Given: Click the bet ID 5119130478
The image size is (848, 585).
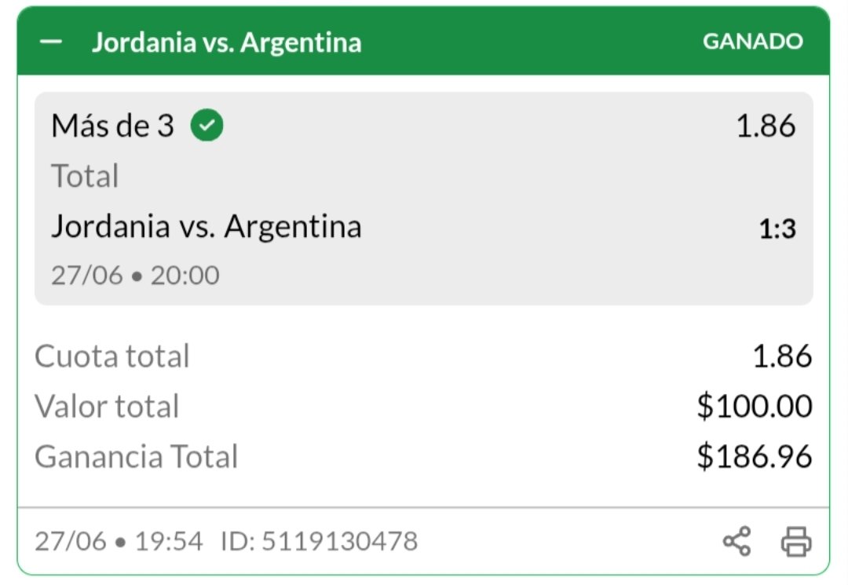Looking at the screenshot, I should point(319,541).
